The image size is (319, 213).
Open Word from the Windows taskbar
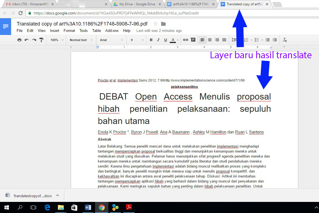[x=88, y=207]
